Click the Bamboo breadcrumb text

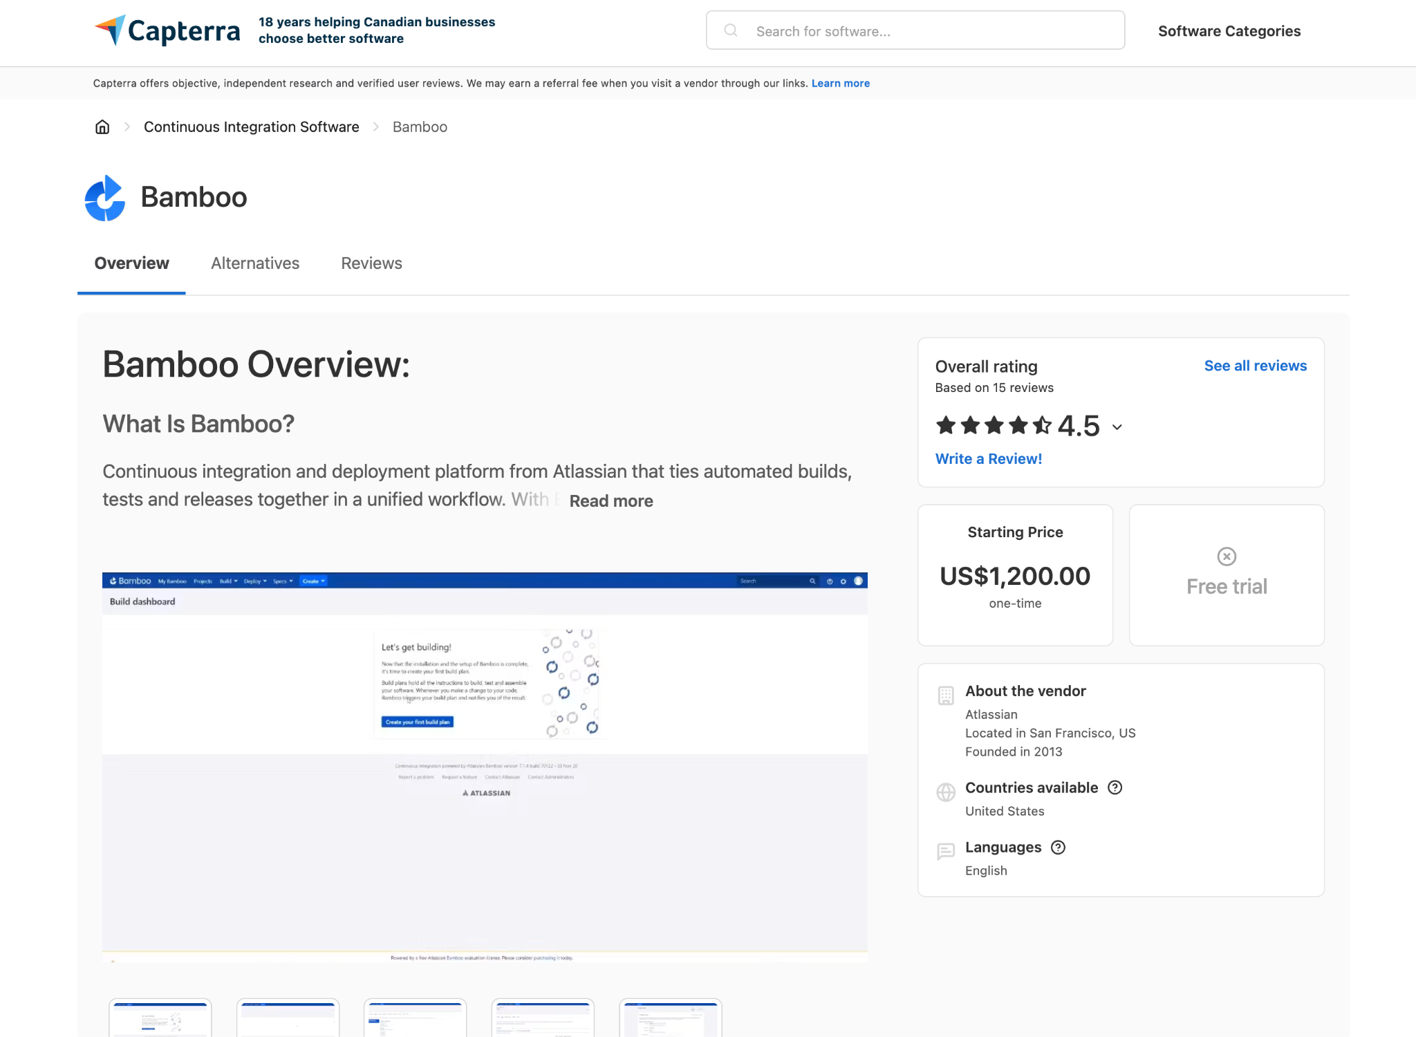(x=420, y=127)
